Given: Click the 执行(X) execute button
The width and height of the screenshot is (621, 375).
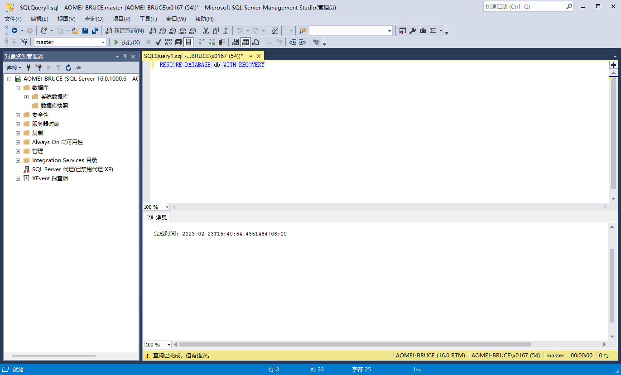Looking at the screenshot, I should click(x=126, y=42).
